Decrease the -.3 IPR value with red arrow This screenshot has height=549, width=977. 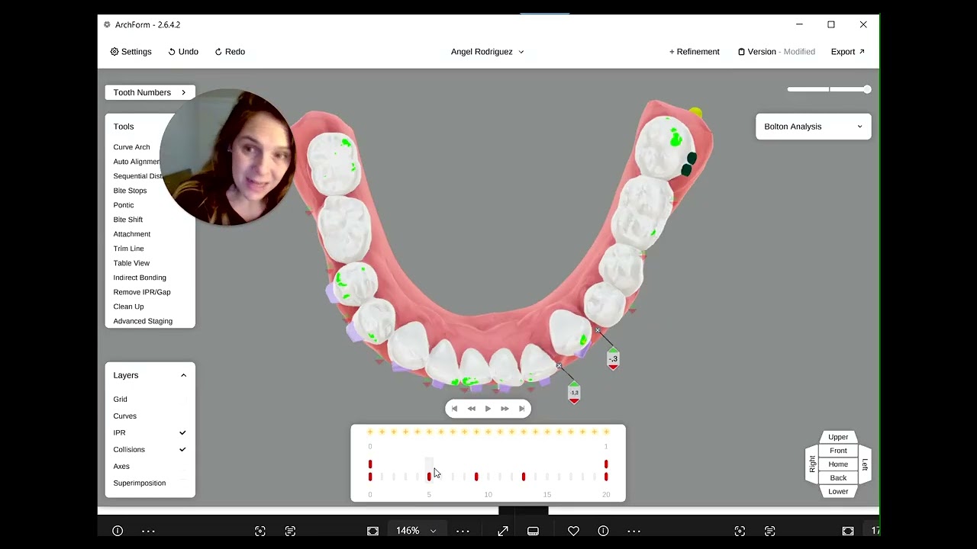click(x=613, y=368)
